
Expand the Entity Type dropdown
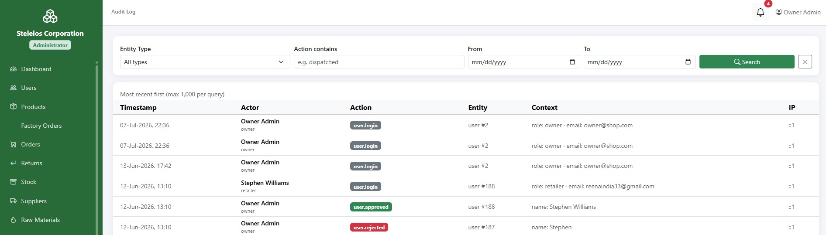click(x=205, y=62)
